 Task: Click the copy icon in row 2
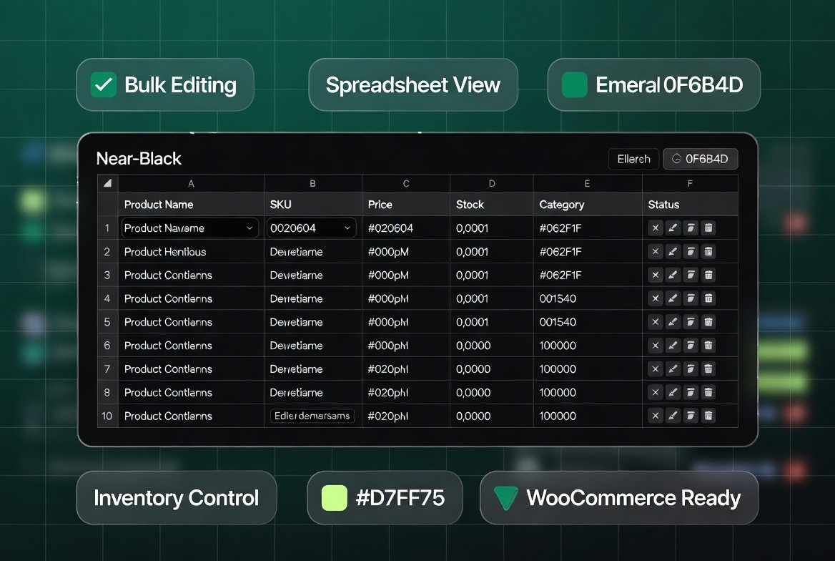point(691,252)
